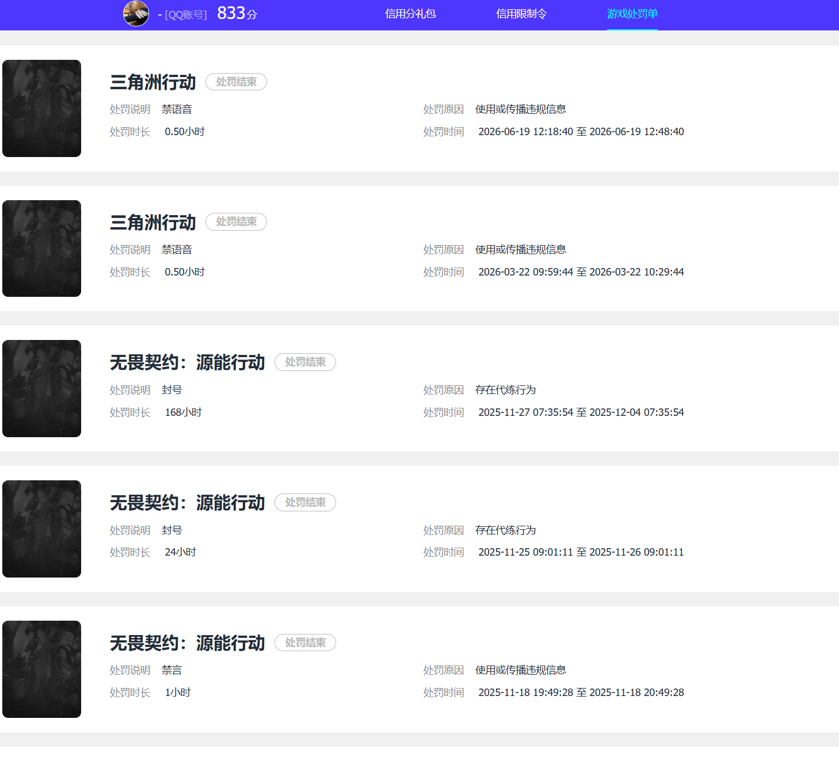
Task: Click 使用或传播违规信息 reason in the 禁言 record
Action: point(521,670)
